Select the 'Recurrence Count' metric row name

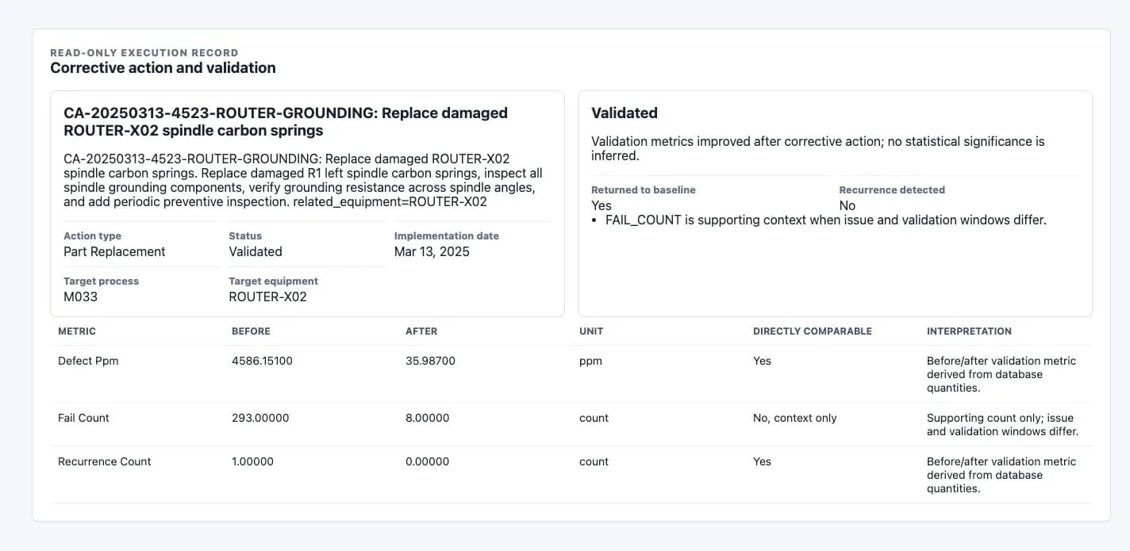[x=104, y=461]
